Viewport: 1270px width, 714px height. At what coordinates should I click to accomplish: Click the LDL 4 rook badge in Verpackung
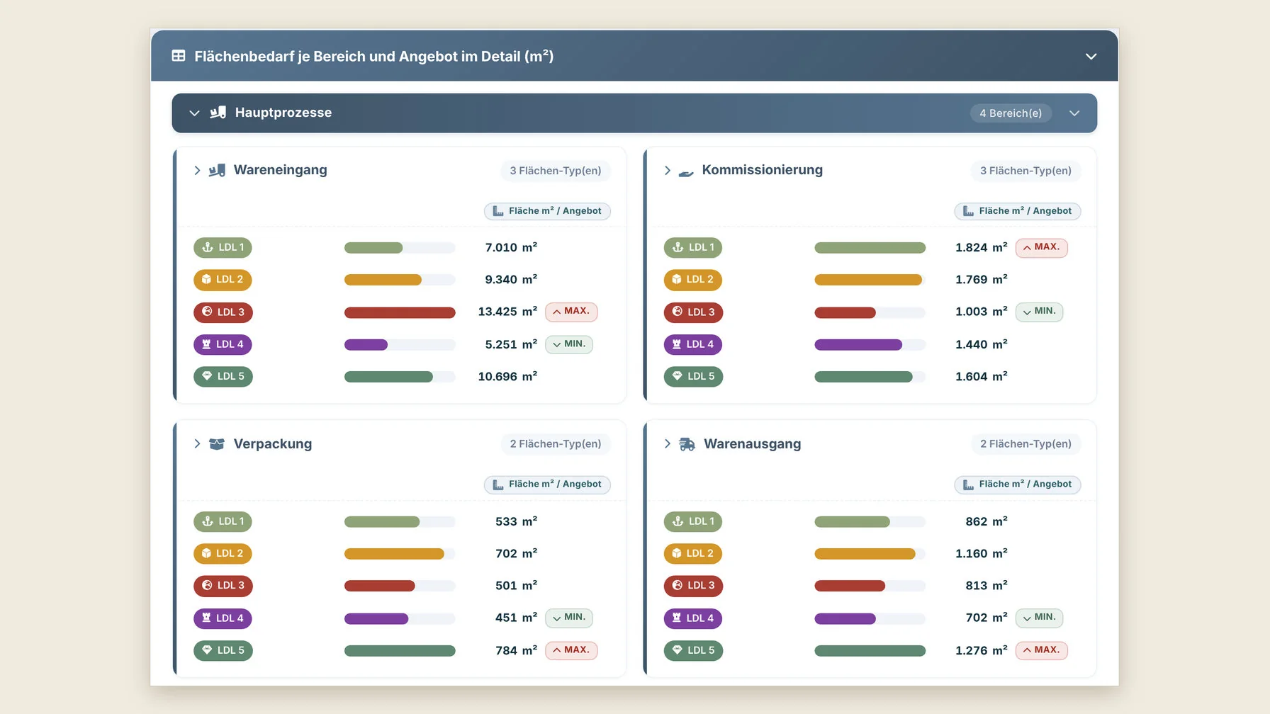(x=223, y=618)
